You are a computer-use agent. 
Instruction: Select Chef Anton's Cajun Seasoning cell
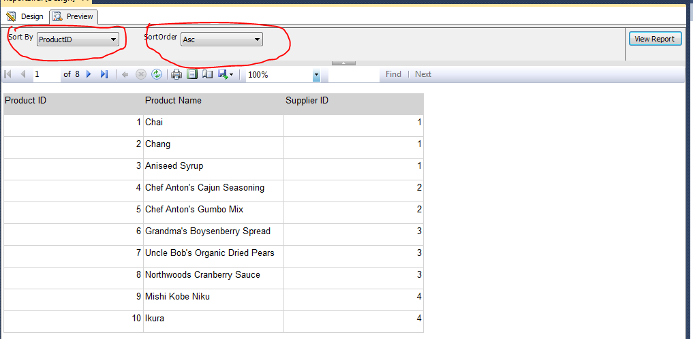[x=213, y=191]
